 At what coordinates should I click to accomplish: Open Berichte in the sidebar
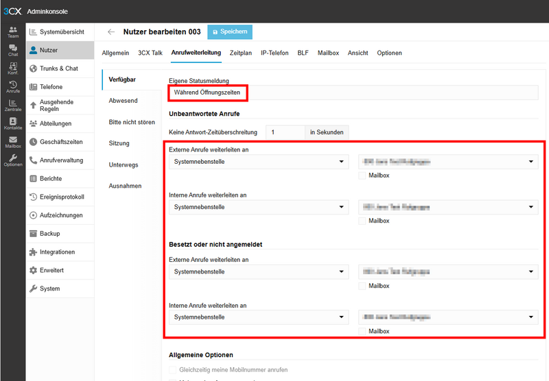pyautogui.click(x=60, y=179)
